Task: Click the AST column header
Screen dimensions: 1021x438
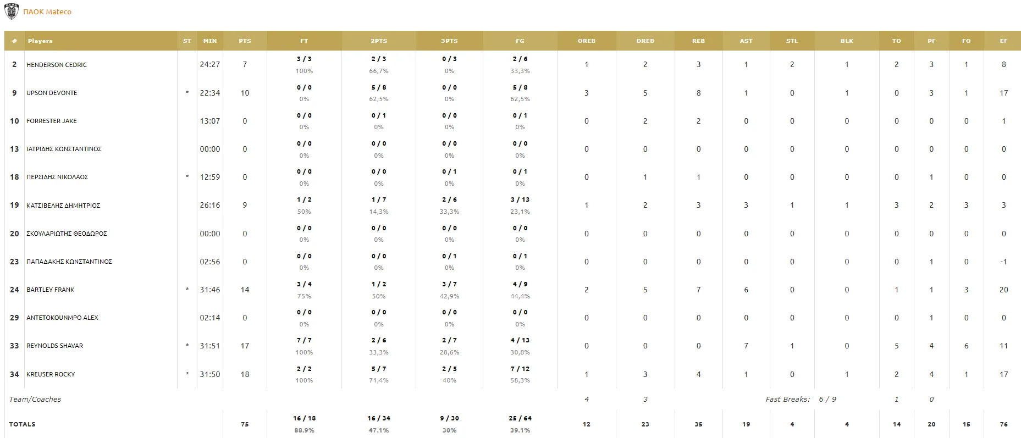Action: coord(746,41)
